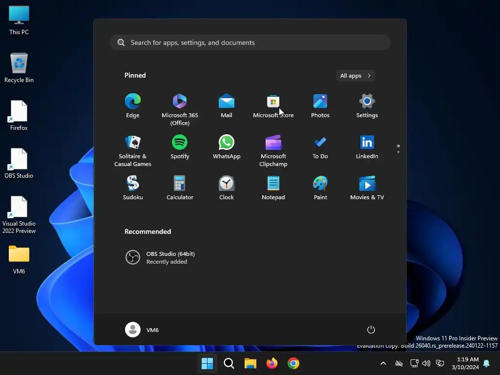Open WhatsApp pinned app
Viewport: 500px width, 375px height.
point(227,147)
